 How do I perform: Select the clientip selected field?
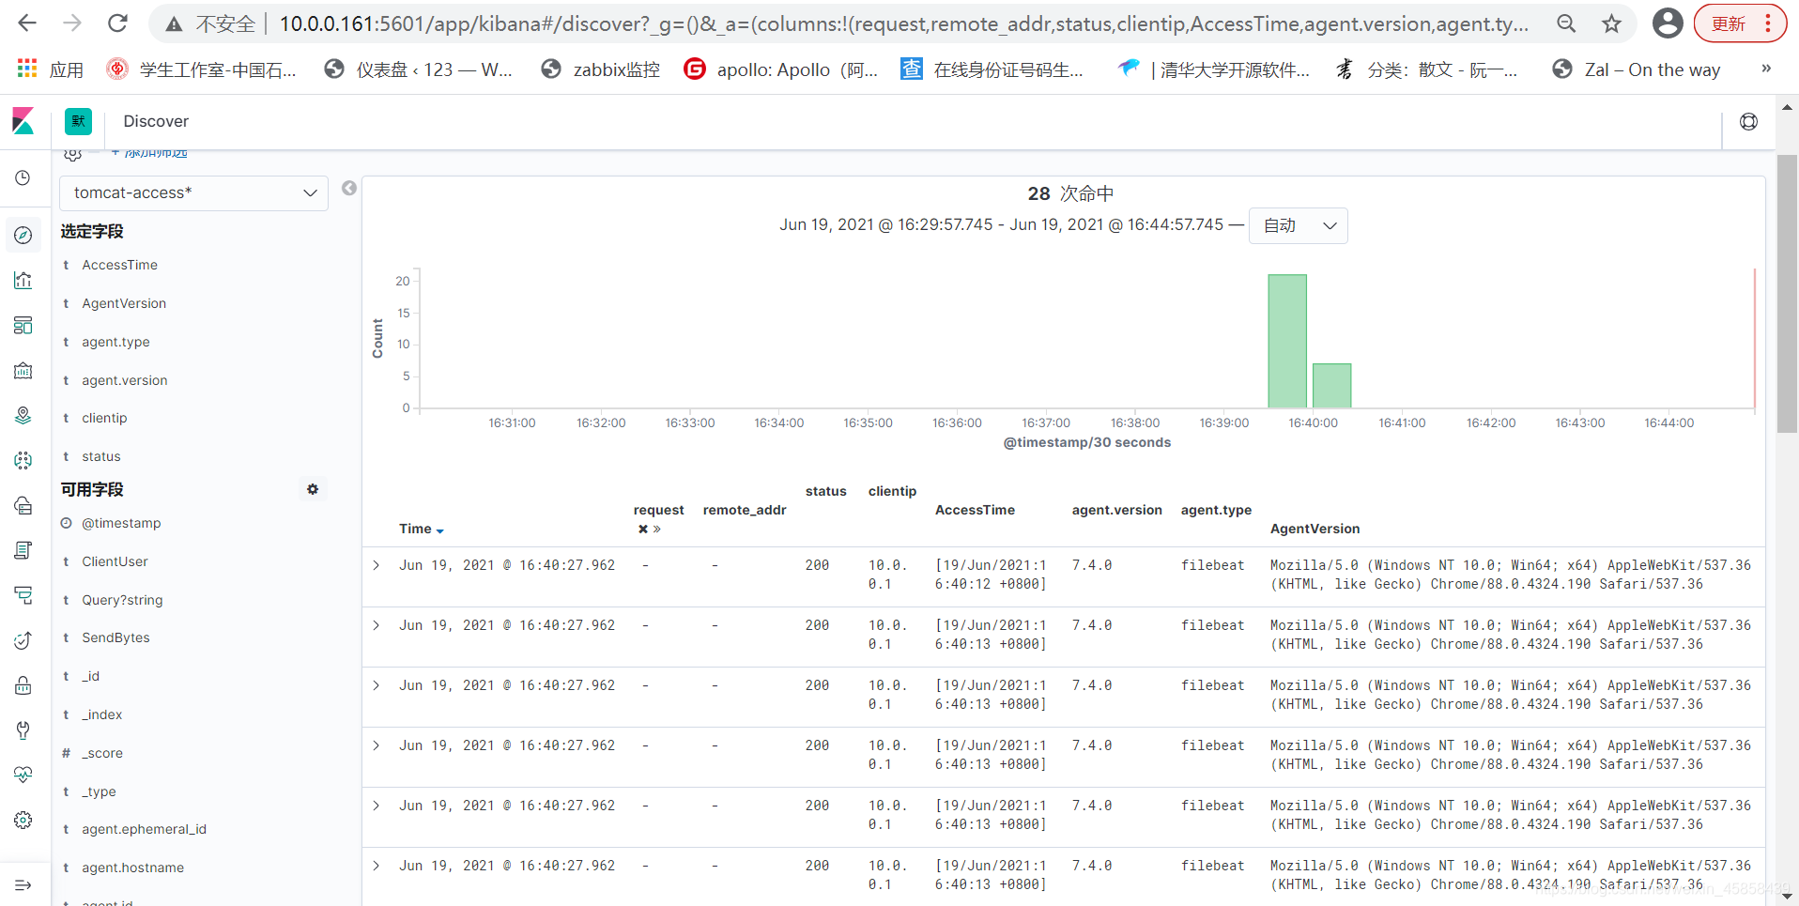coord(104,418)
